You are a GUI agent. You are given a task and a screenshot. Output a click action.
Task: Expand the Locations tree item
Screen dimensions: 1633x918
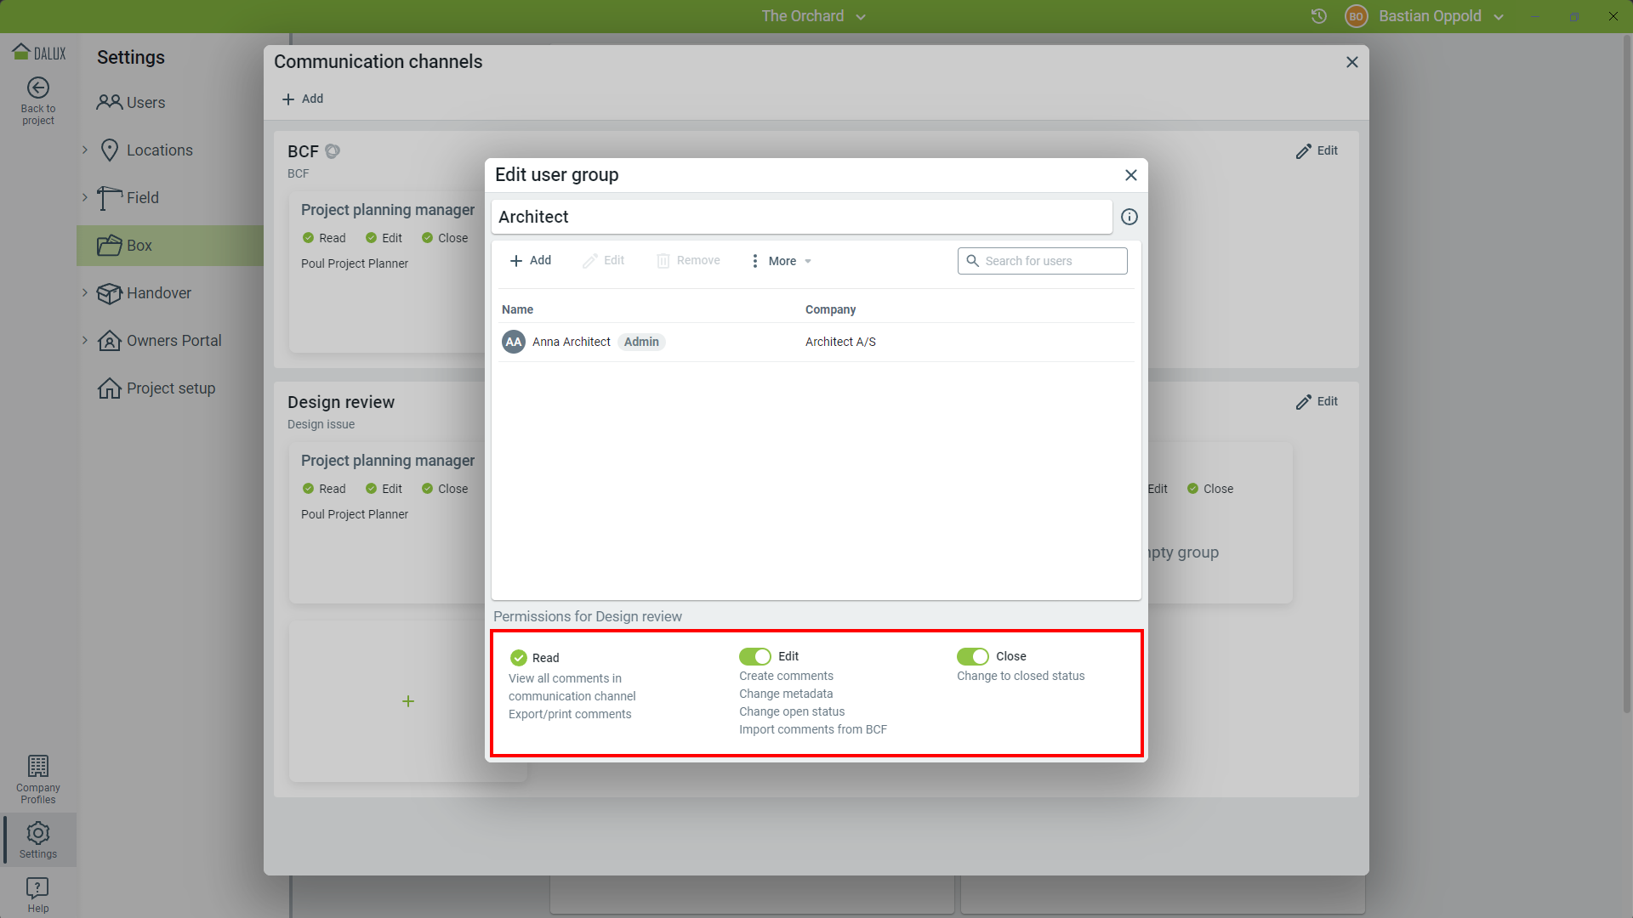coord(85,150)
